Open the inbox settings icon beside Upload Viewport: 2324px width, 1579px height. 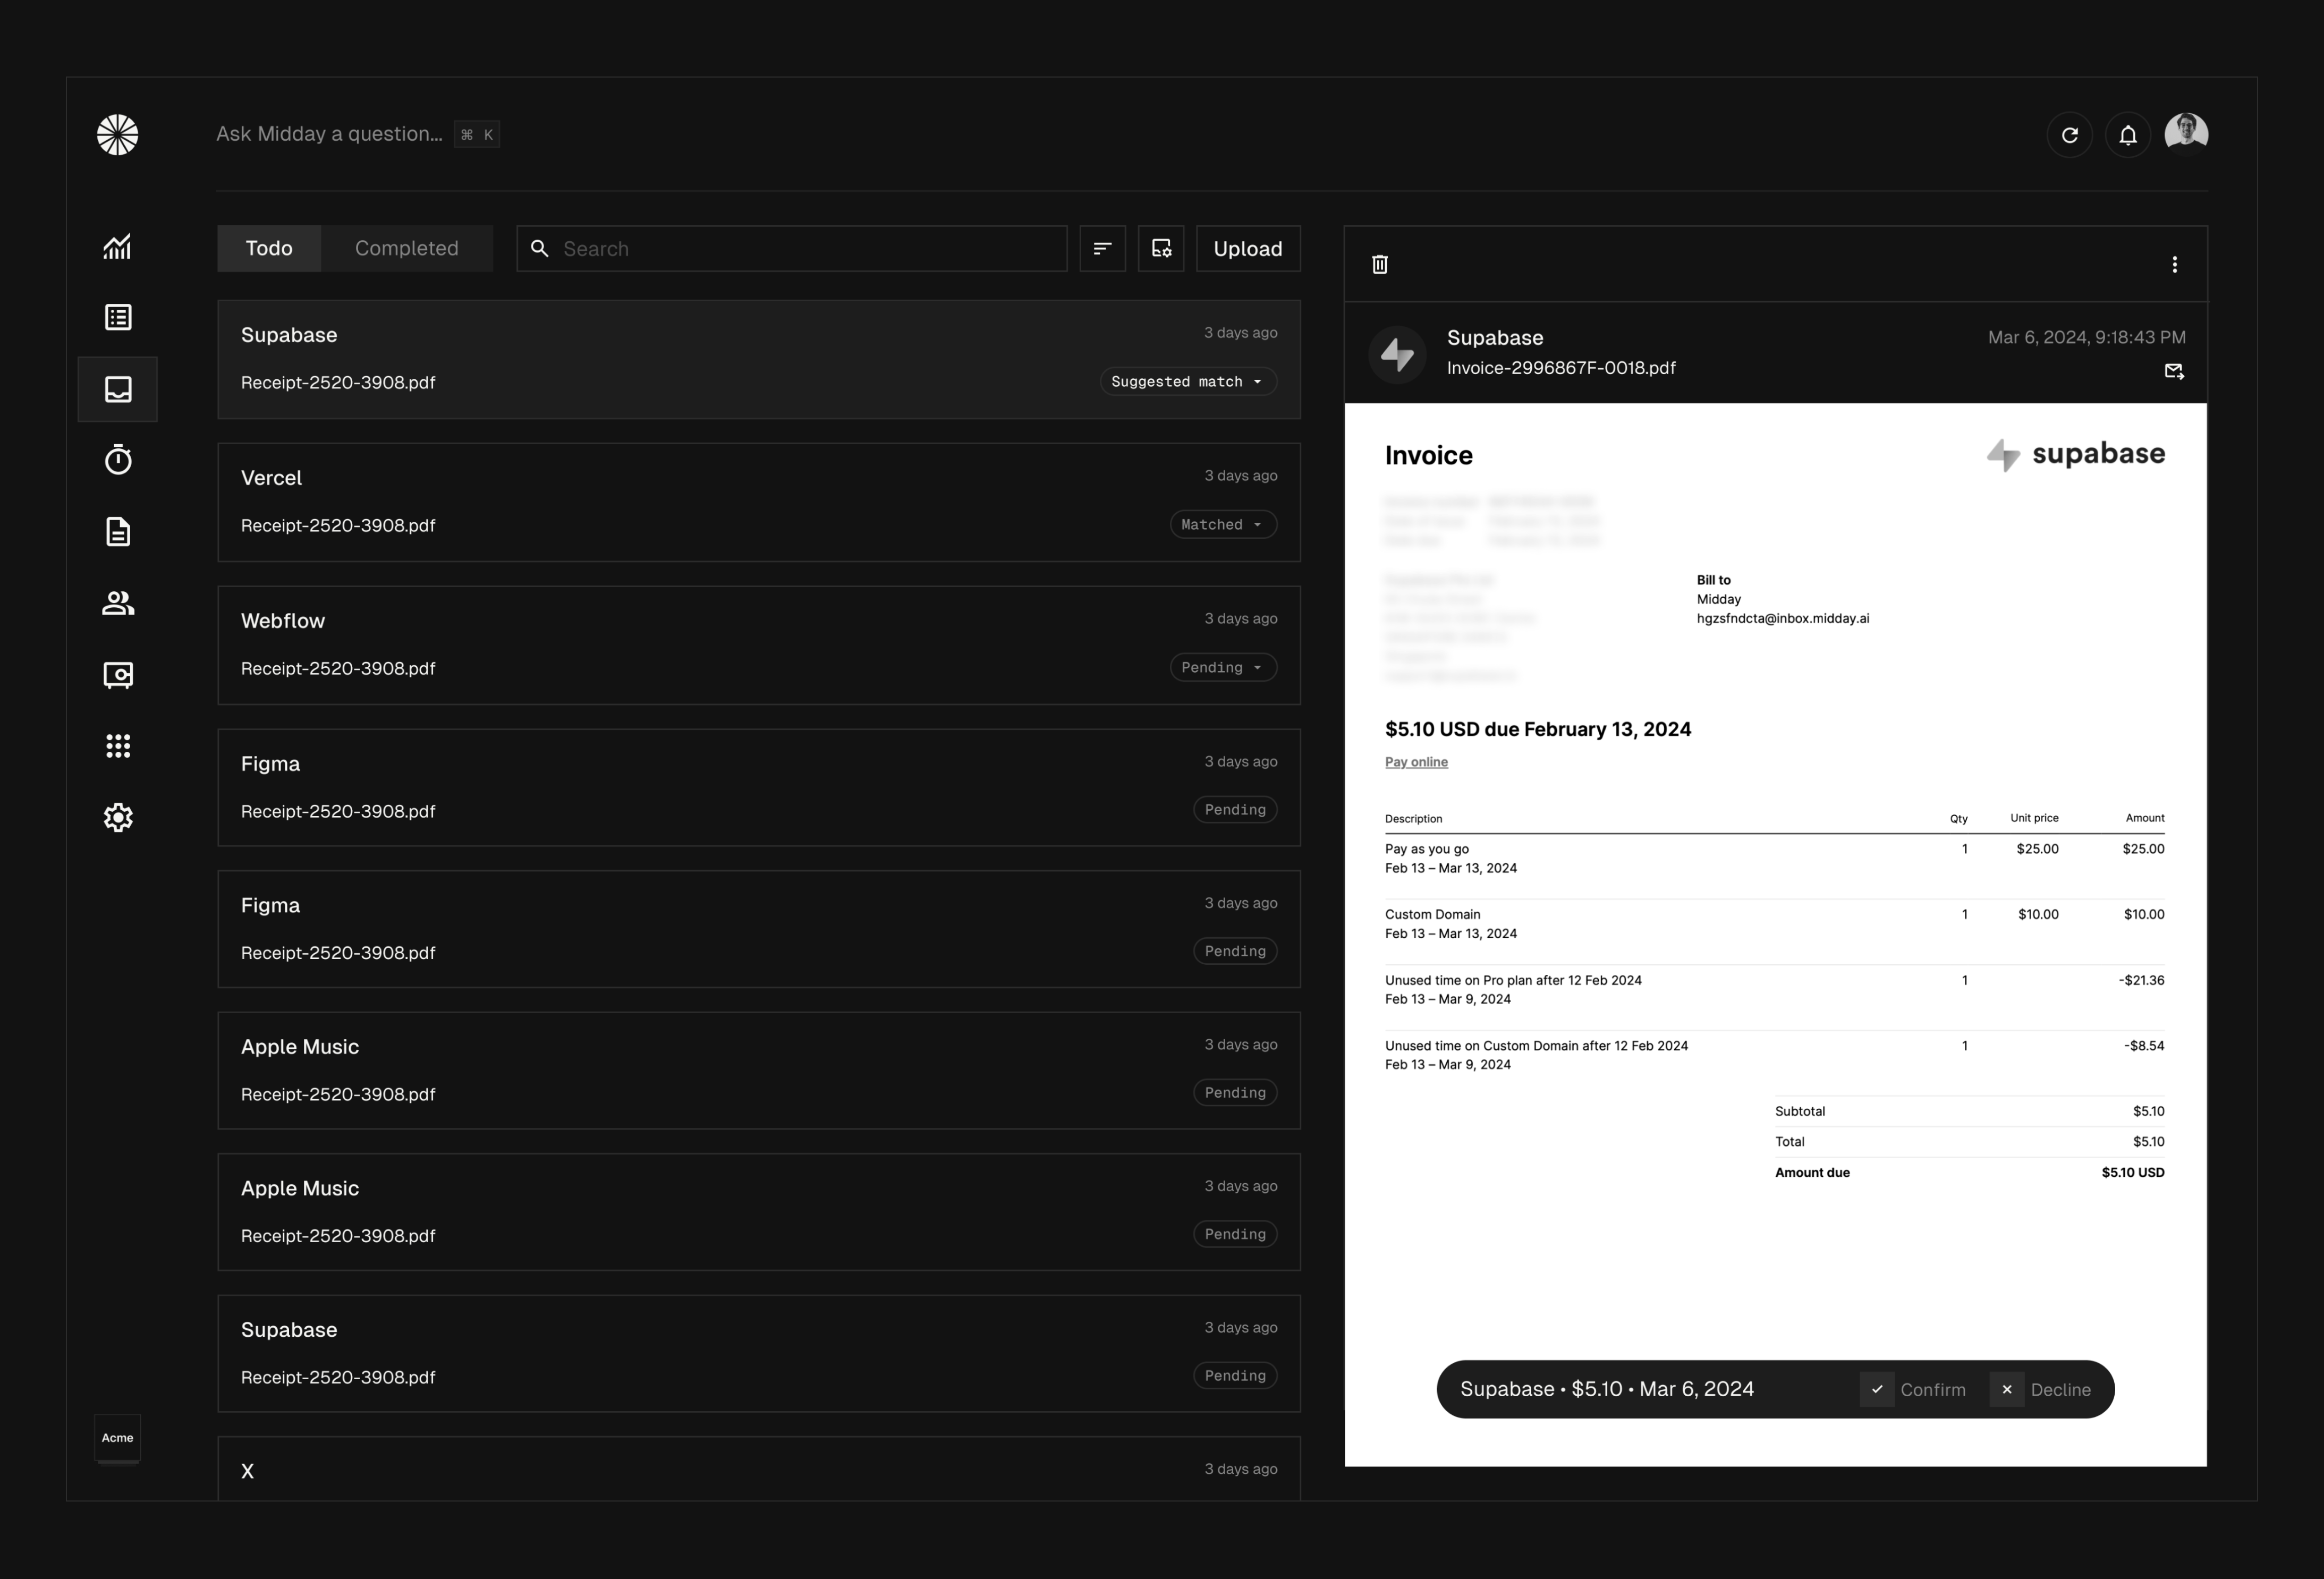[x=1161, y=248]
